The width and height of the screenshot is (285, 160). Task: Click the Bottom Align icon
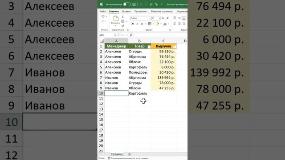tap(184, 18)
